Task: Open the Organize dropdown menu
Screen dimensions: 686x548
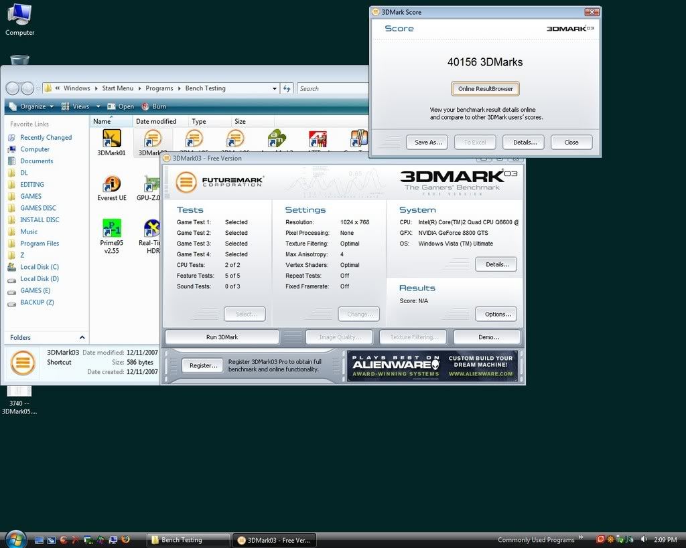Action: [31, 106]
